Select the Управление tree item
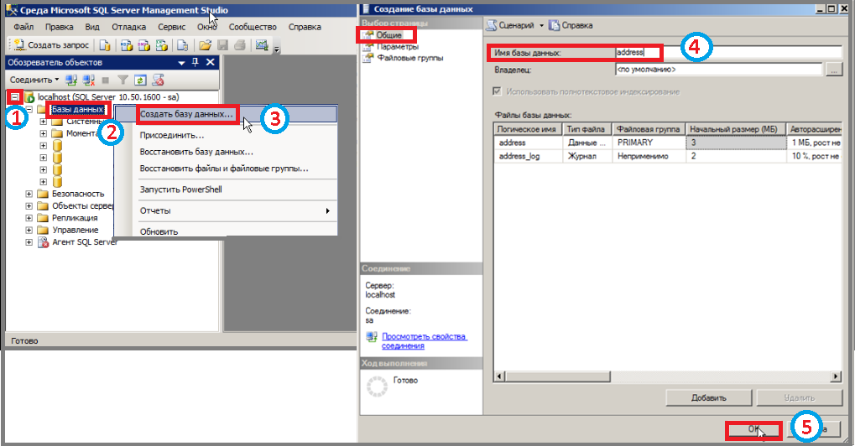855x446 pixels. pyautogui.click(x=76, y=230)
